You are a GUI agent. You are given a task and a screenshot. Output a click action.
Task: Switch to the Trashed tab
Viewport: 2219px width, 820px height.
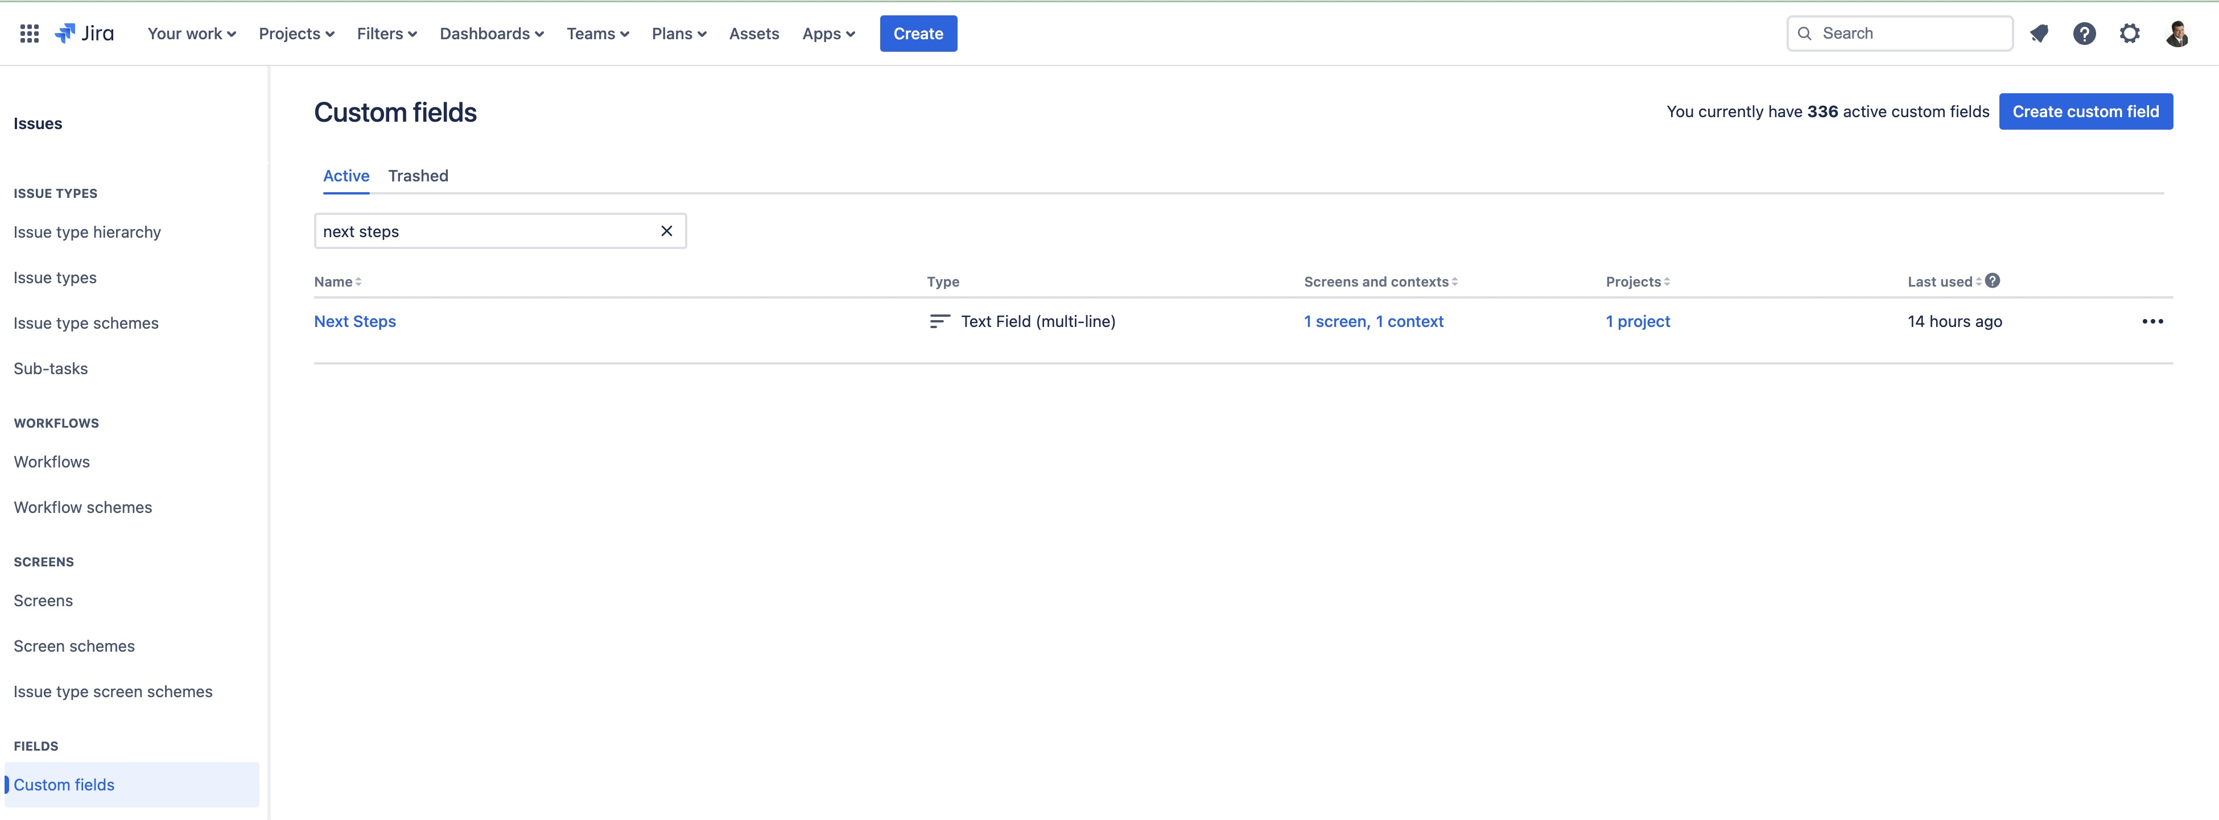[419, 176]
